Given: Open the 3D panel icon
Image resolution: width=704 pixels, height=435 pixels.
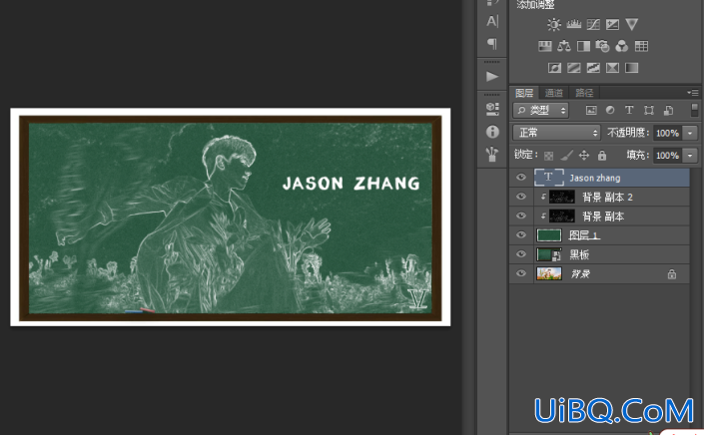Looking at the screenshot, I should pyautogui.click(x=492, y=109).
